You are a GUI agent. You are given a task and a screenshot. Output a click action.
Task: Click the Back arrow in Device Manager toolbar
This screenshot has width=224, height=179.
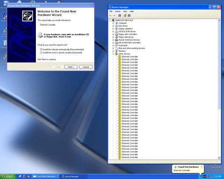[x=111, y=15]
